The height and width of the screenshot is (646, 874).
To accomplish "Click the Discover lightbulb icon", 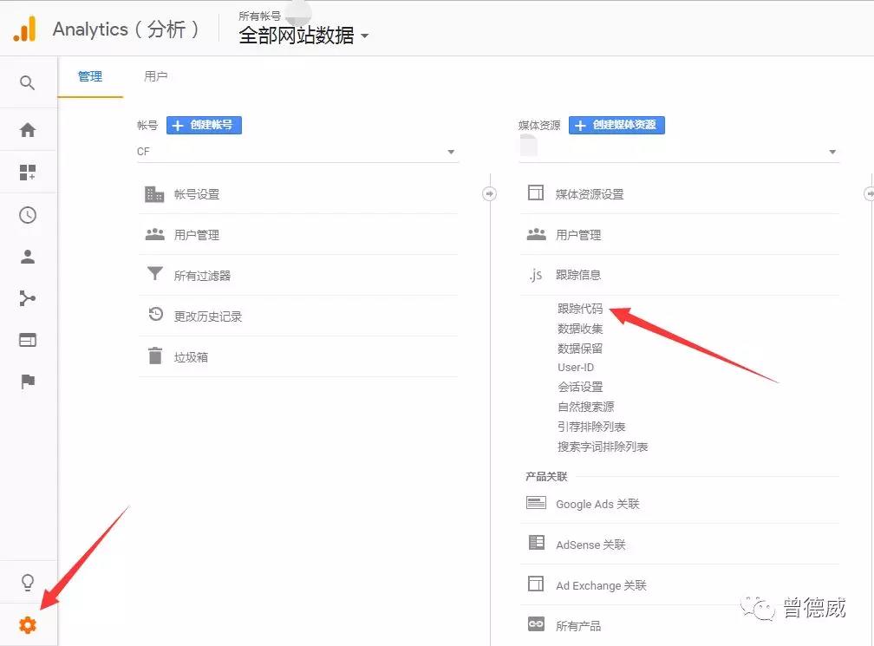I will (27, 582).
